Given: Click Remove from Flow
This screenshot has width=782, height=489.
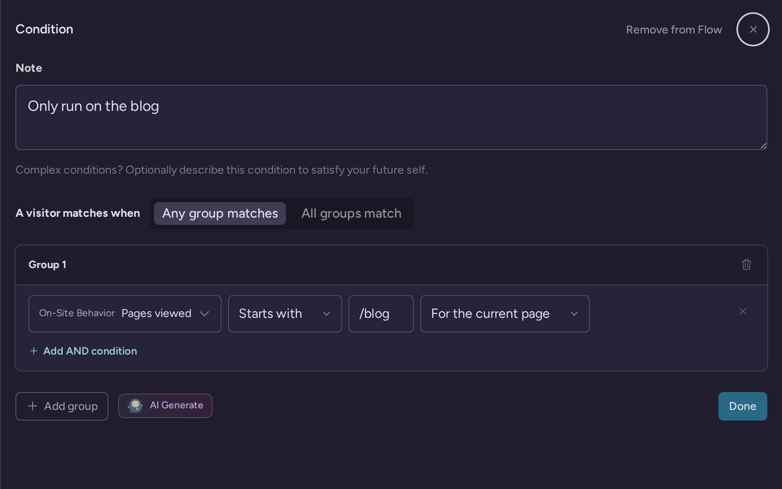Looking at the screenshot, I should (674, 30).
